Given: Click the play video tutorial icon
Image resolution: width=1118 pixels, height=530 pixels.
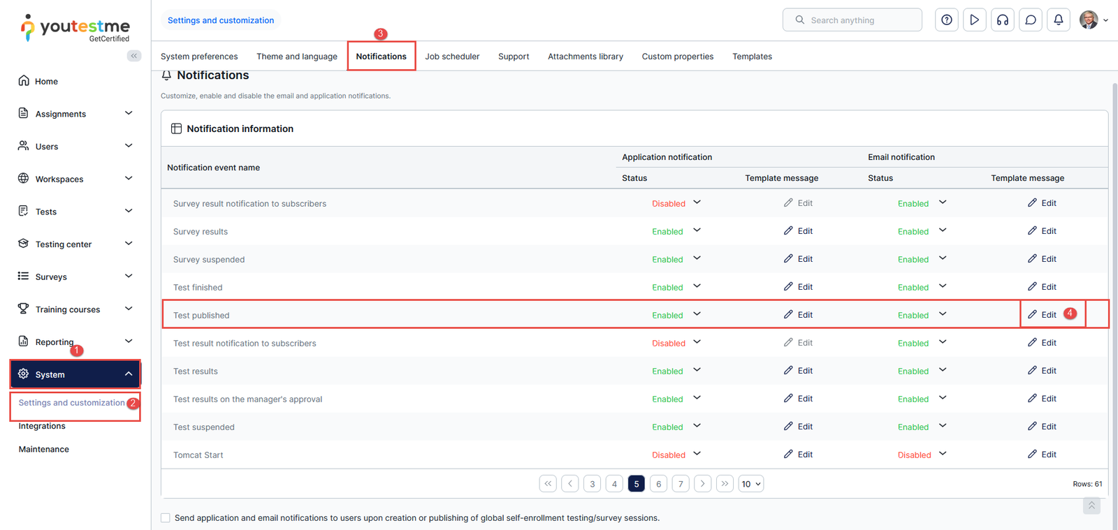Looking at the screenshot, I should tap(974, 20).
